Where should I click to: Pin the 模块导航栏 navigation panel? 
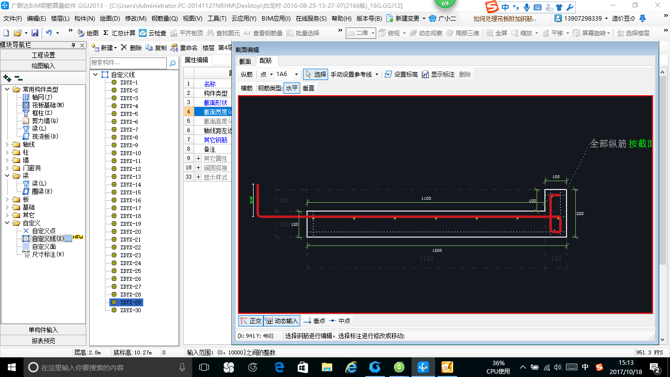(x=73, y=45)
